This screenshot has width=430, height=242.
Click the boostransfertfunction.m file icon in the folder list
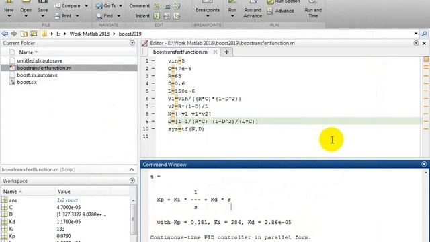tap(12, 68)
